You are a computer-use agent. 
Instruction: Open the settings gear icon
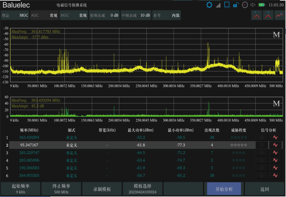tap(209, 5)
